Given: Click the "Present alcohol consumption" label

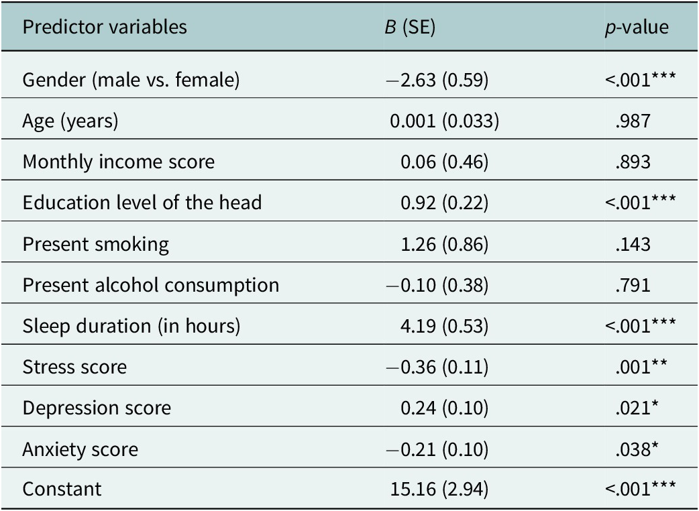Looking at the screenshot, I should pyautogui.click(x=150, y=285).
